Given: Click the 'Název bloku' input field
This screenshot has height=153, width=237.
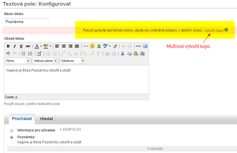Looking at the screenshot, I should 27,22.
